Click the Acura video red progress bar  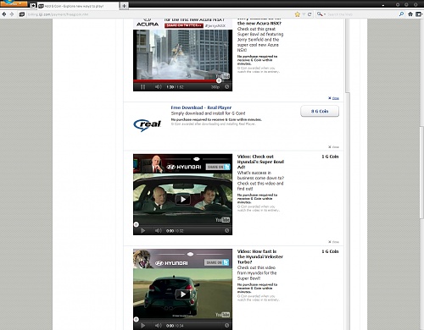point(176,81)
